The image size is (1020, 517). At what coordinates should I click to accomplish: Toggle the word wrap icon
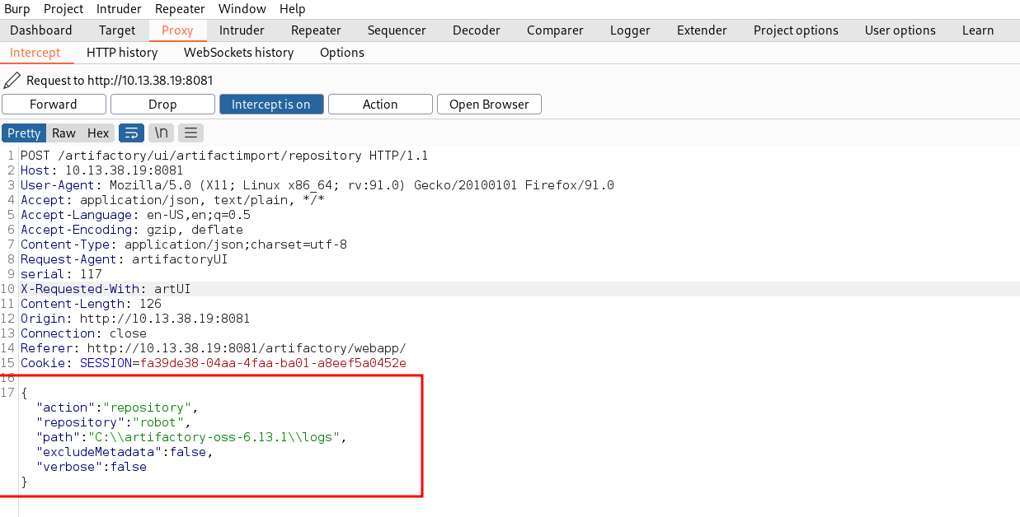point(131,133)
